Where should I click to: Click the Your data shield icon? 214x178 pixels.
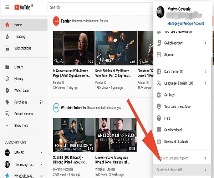point(159,106)
